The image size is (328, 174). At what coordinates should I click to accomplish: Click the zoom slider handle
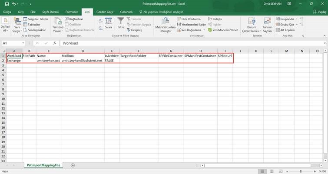tap(301, 171)
